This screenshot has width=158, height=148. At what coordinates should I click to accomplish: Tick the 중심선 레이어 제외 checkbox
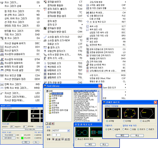(76, 139)
